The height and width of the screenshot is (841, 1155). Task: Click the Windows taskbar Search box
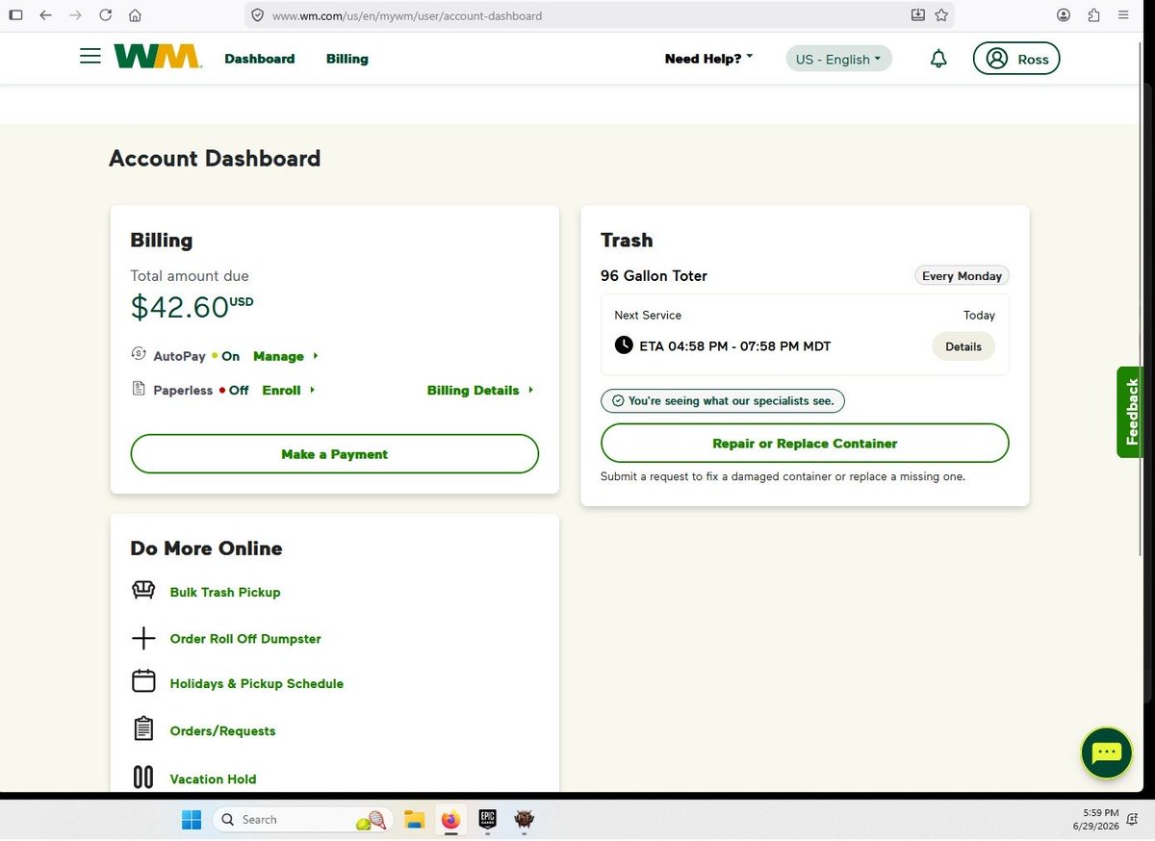tap(303, 819)
